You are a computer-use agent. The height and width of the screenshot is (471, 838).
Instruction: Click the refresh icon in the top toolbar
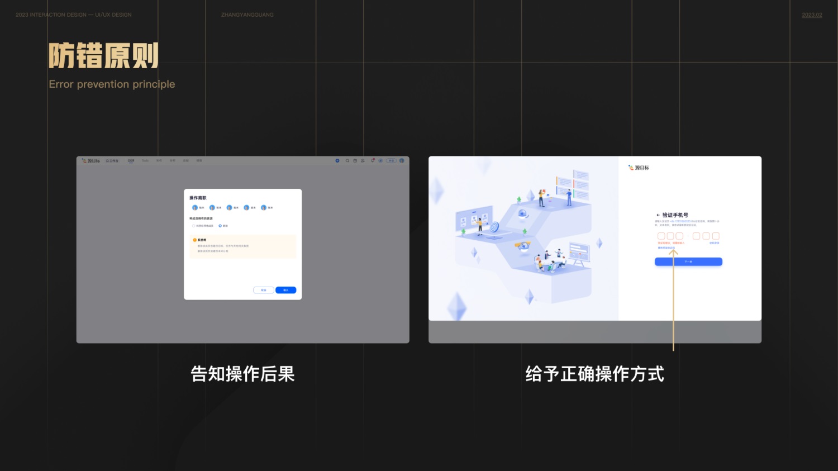click(x=373, y=160)
